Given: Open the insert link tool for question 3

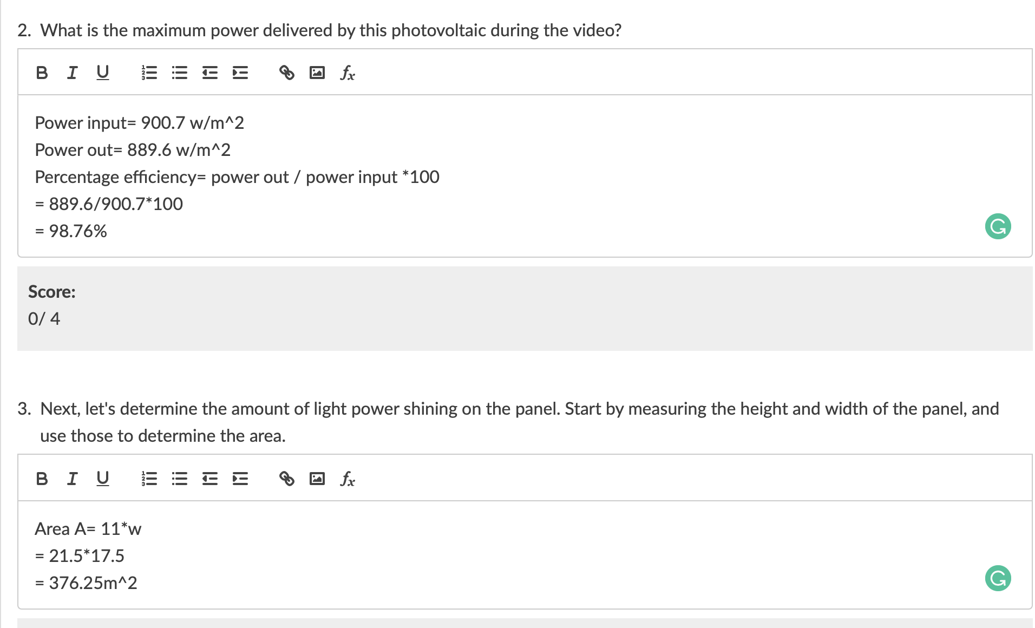Looking at the screenshot, I should 286,478.
